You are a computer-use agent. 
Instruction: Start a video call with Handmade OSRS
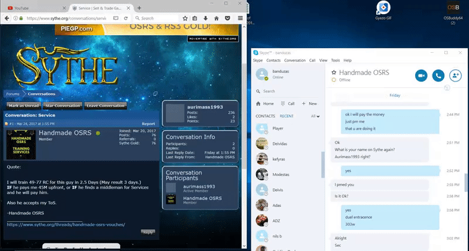[x=421, y=76]
